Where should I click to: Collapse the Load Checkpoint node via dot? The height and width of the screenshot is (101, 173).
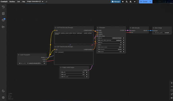pyautogui.click(x=19, y=55)
